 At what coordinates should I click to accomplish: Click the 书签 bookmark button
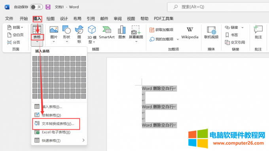(x=232, y=35)
